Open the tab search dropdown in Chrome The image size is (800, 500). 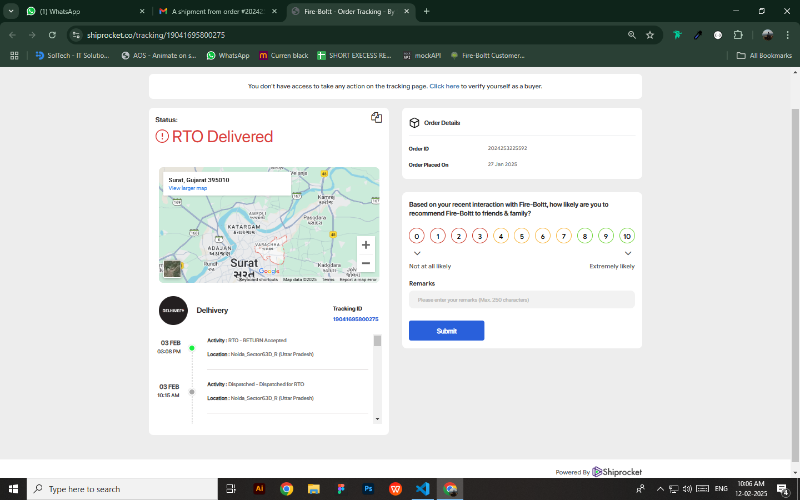11,11
